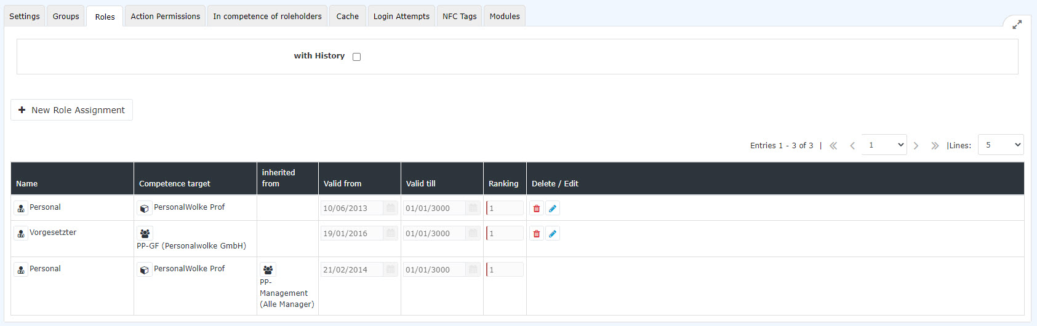
Task: Open the Lines per page dropdown
Action: (1001, 145)
